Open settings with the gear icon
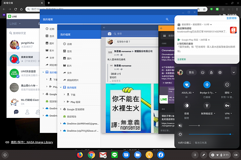This screenshot has height=160, width=241. tap(220, 72)
